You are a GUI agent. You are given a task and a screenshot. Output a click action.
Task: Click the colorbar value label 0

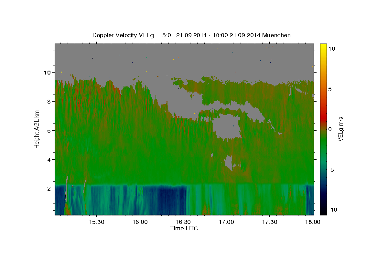click(330, 129)
